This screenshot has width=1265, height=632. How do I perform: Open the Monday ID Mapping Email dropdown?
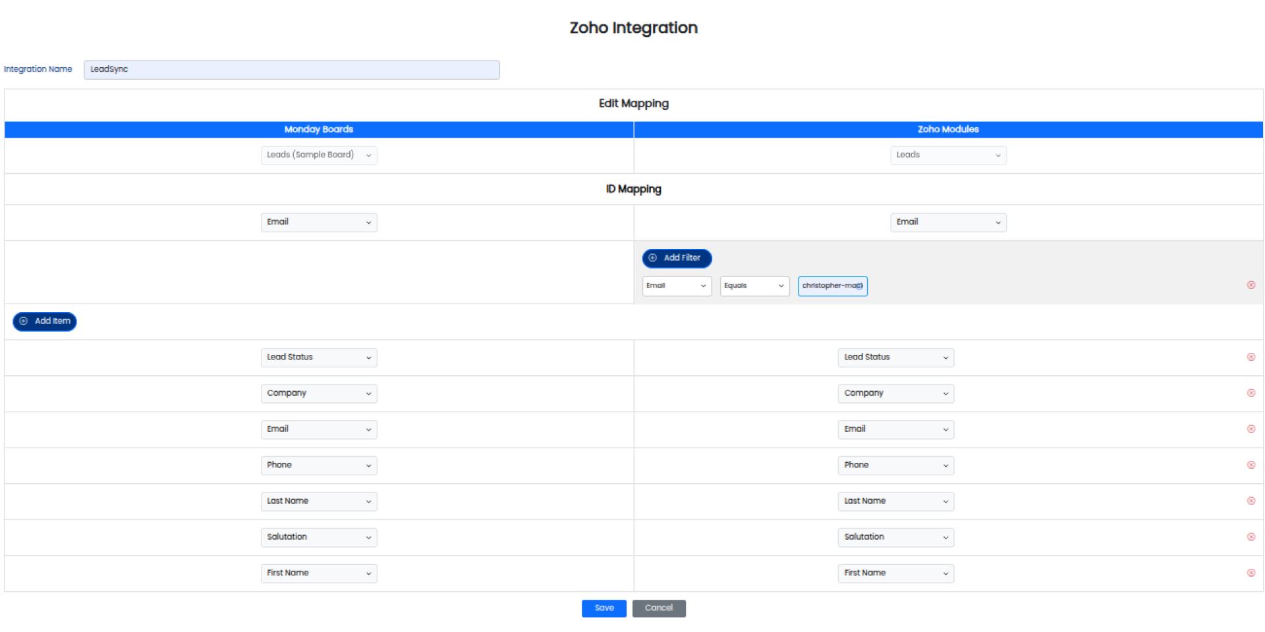[x=319, y=223]
